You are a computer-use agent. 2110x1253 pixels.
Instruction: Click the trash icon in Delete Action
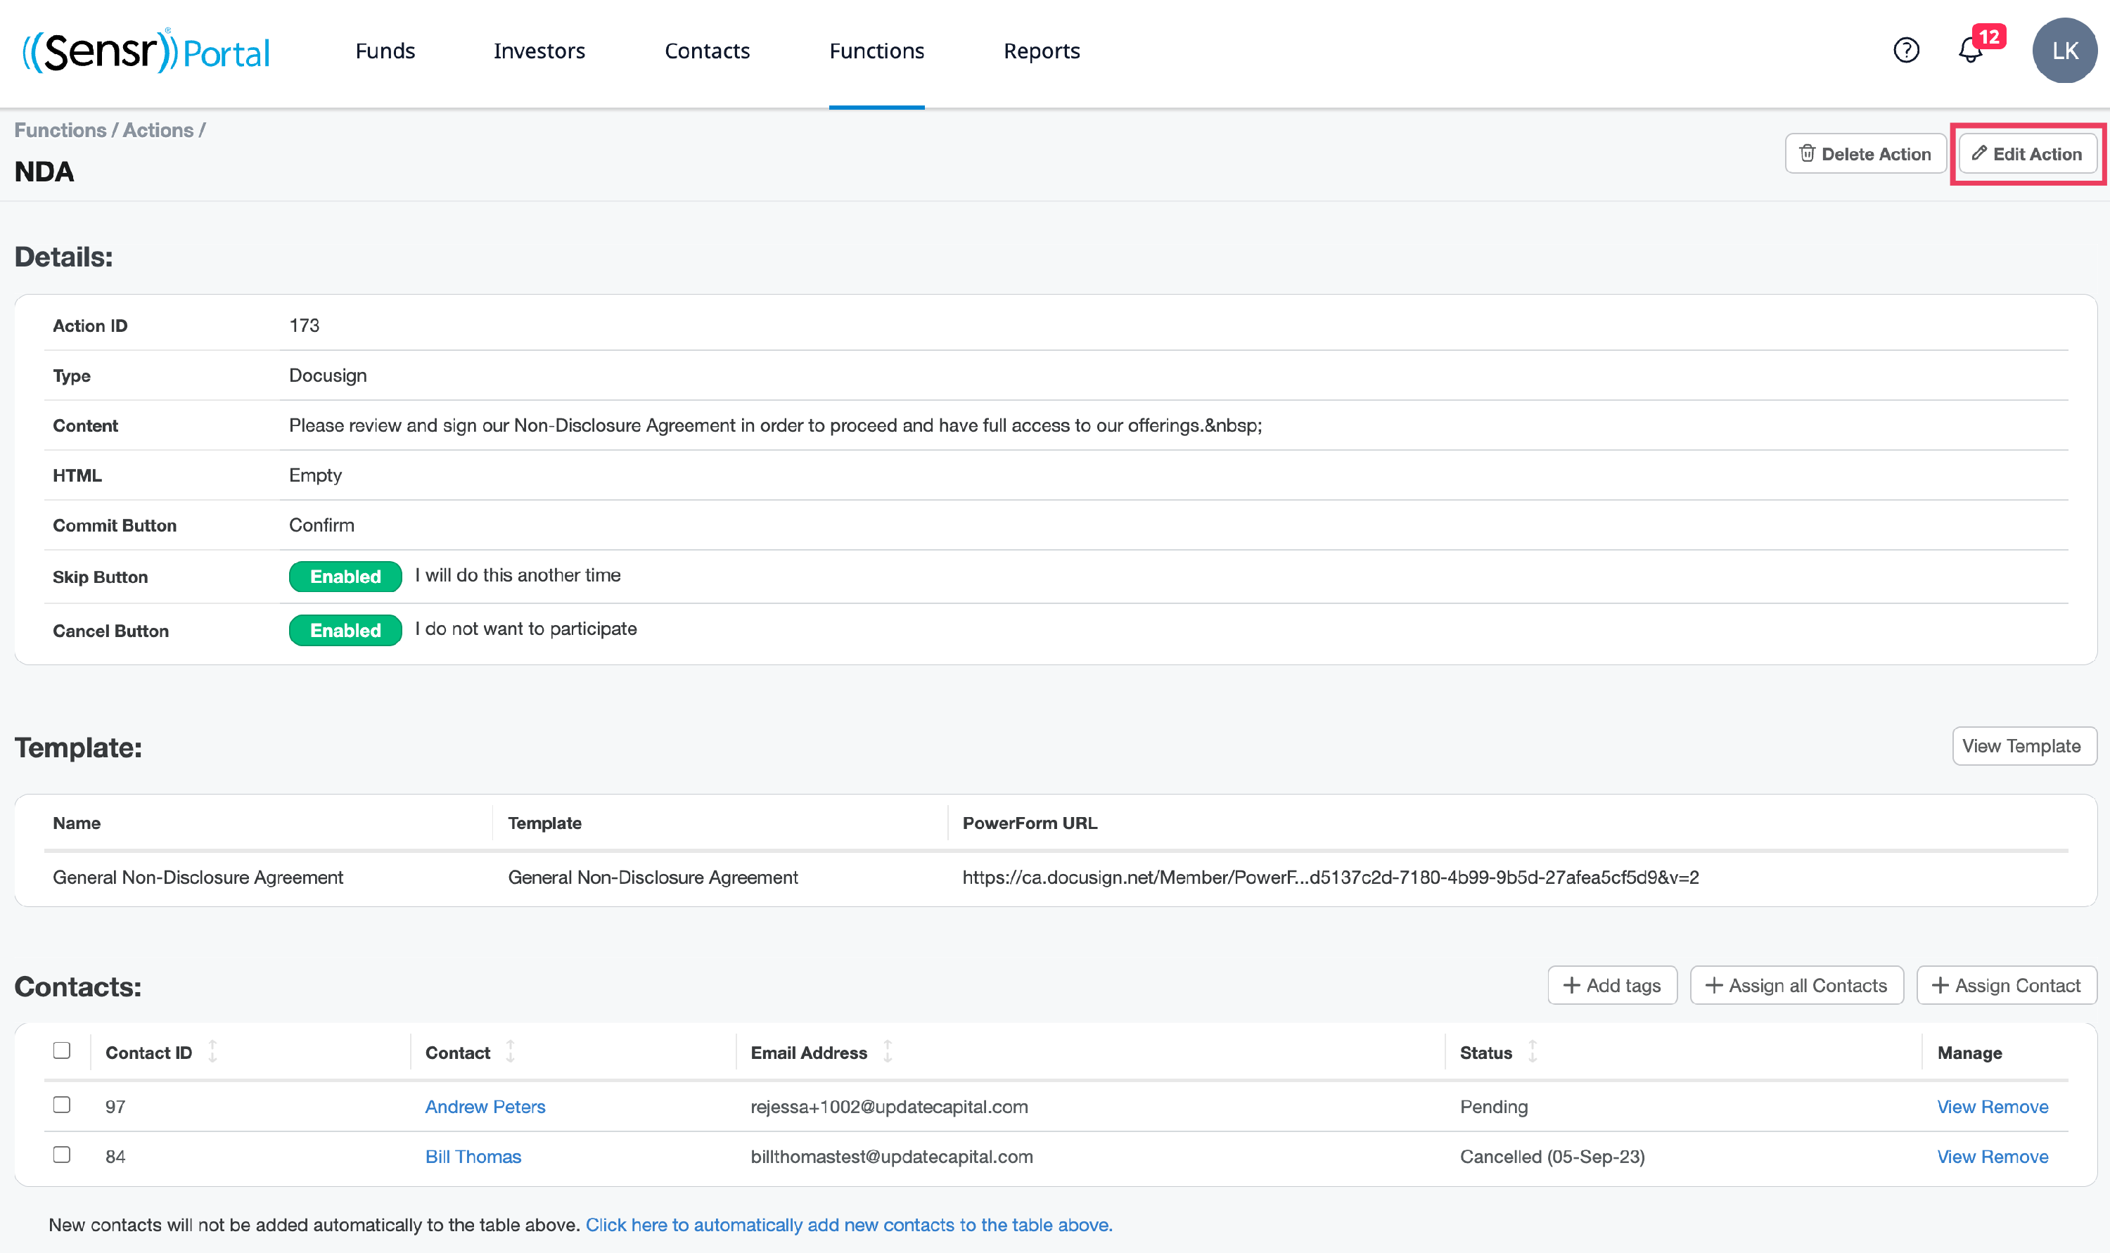1807,154
